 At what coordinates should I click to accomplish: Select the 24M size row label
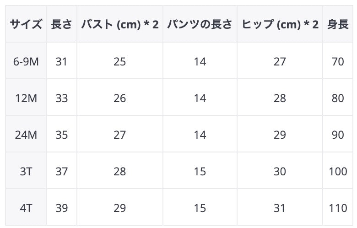click(26, 135)
